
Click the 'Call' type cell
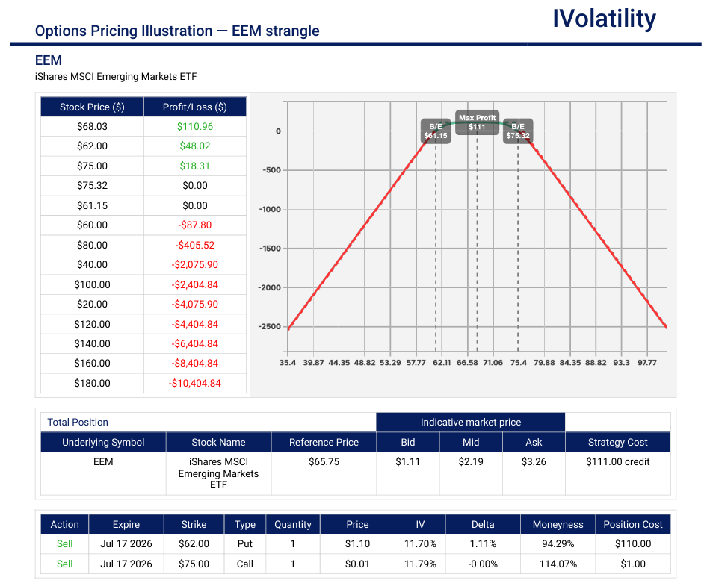(245, 564)
